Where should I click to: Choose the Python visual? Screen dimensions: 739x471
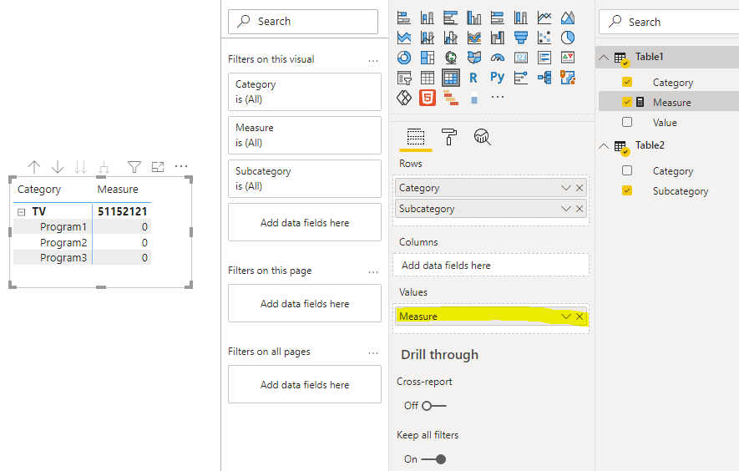[x=497, y=77]
